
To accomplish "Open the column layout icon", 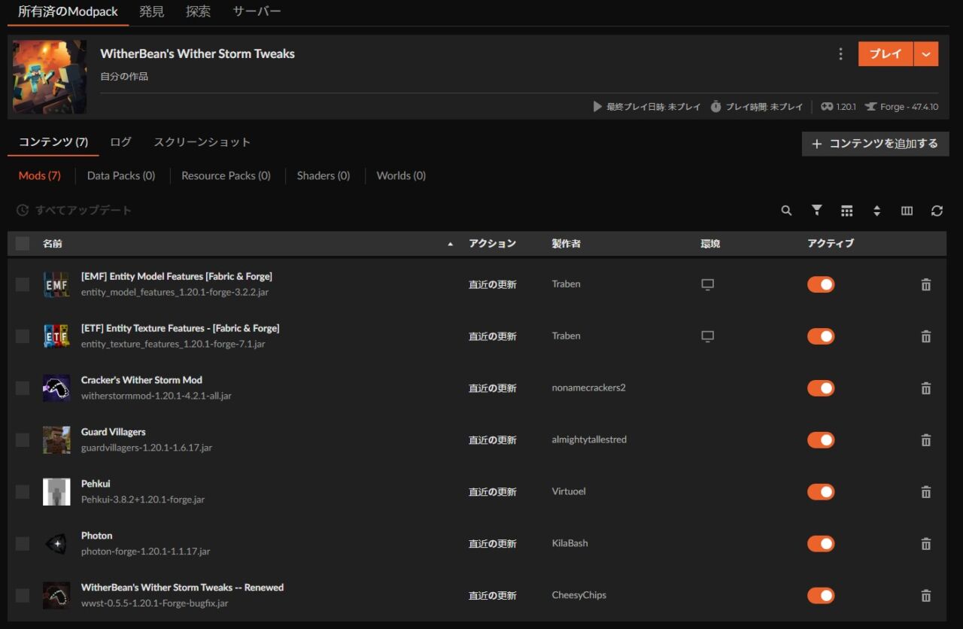I will click(907, 211).
